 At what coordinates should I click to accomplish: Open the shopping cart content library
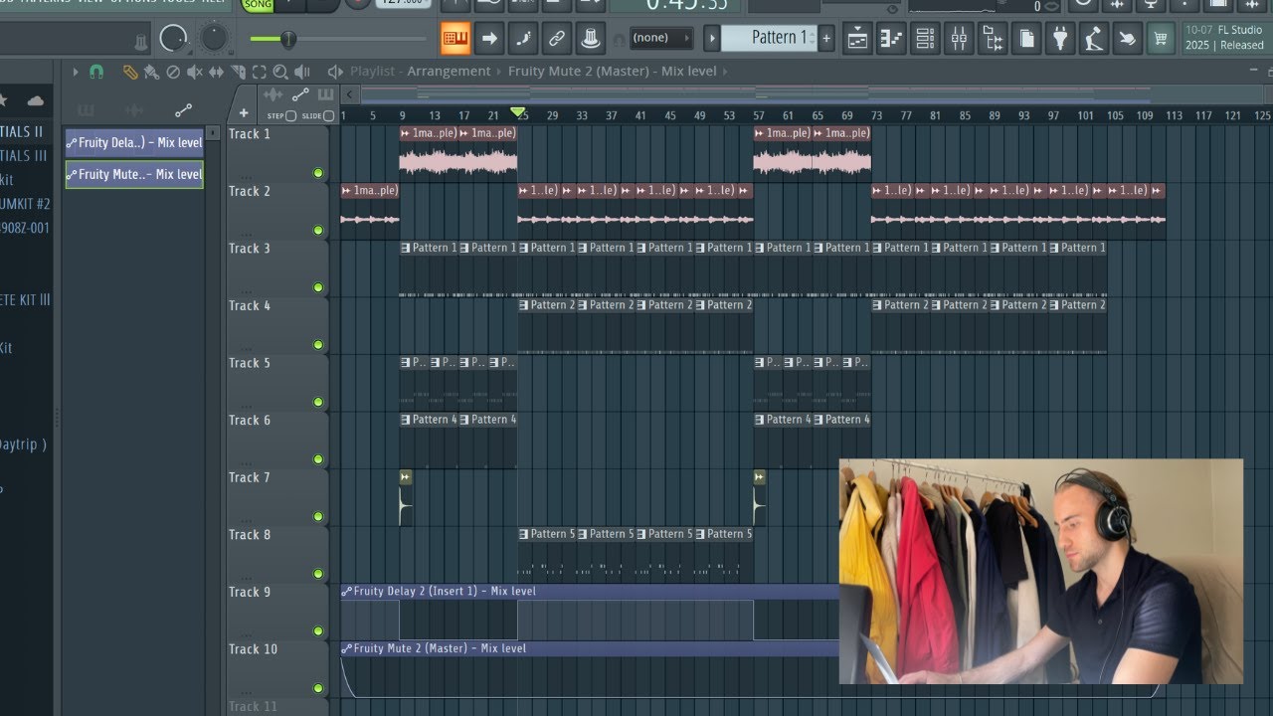[1161, 39]
